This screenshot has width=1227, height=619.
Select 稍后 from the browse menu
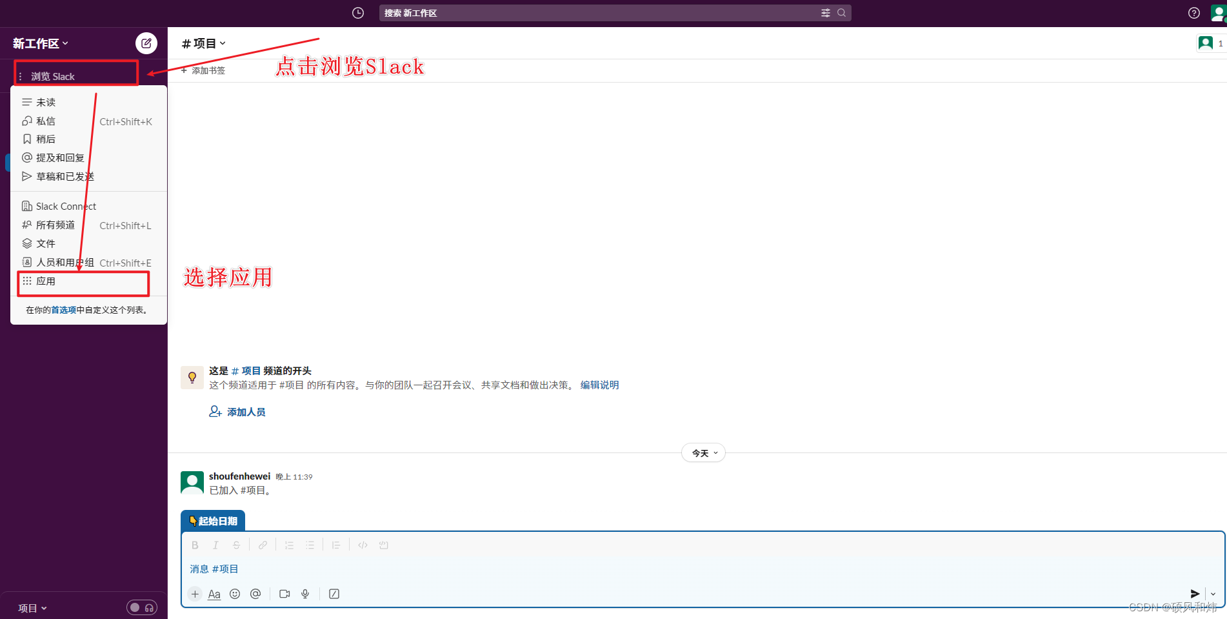[x=88, y=139]
